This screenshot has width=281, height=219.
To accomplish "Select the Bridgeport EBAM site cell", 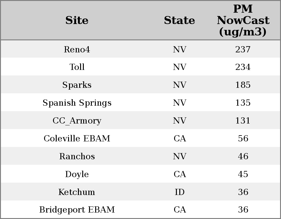I will pyautogui.click(x=77, y=210).
